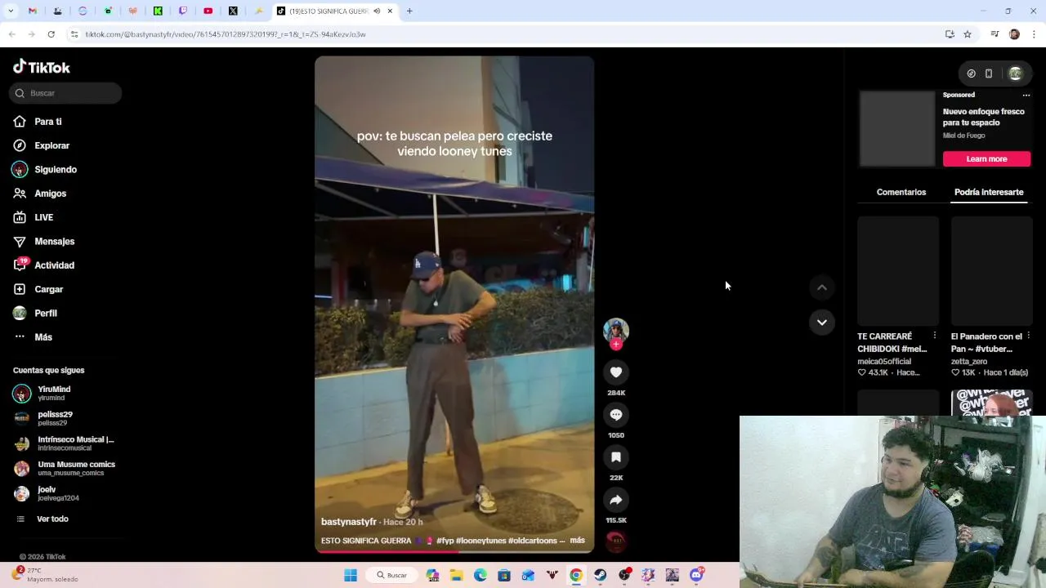Open El Panadero con el Pan thumbnail

coord(991,271)
